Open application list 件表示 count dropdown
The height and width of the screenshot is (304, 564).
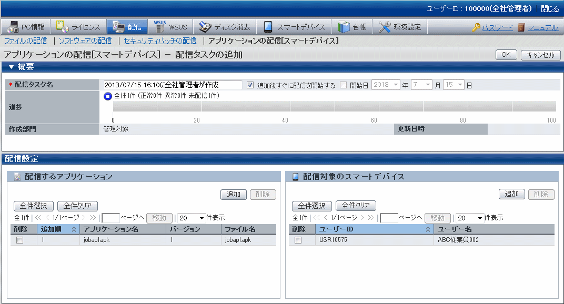click(x=192, y=218)
